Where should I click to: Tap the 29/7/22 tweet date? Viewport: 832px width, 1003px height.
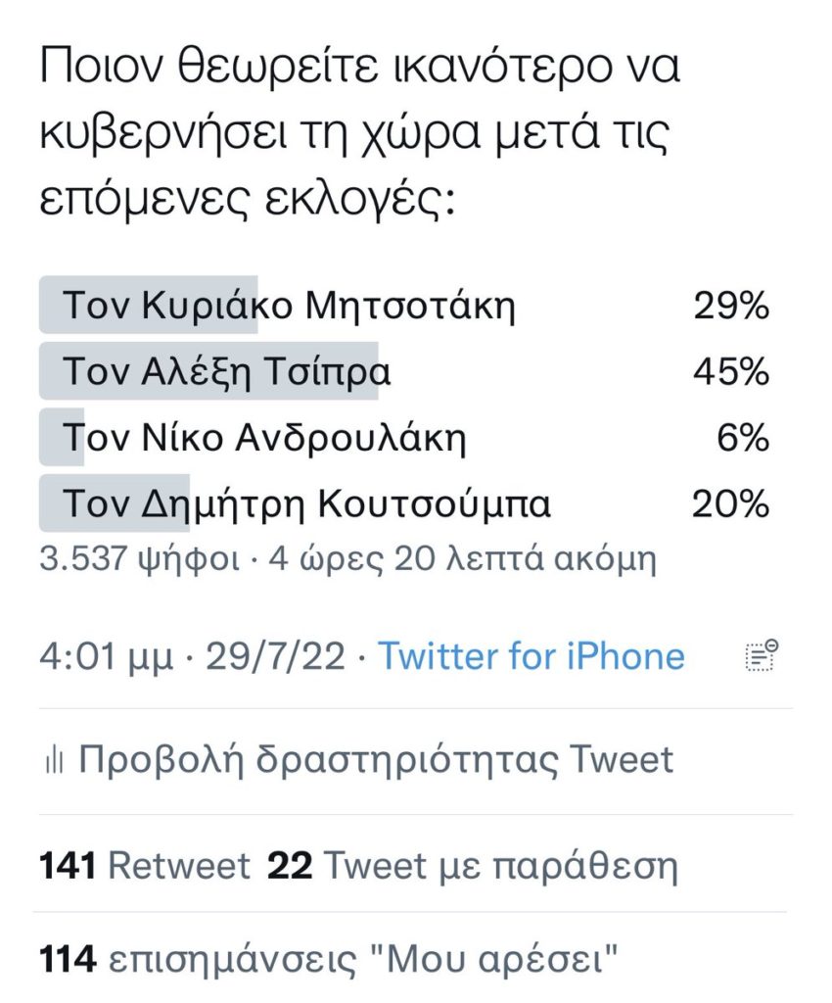click(276, 657)
